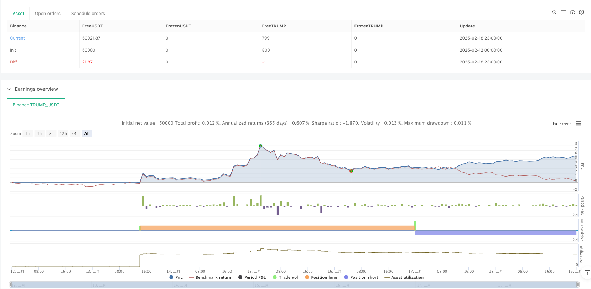Screen dimensions: 591x289
Task: Select the 24h zoom range
Action: coord(75,133)
